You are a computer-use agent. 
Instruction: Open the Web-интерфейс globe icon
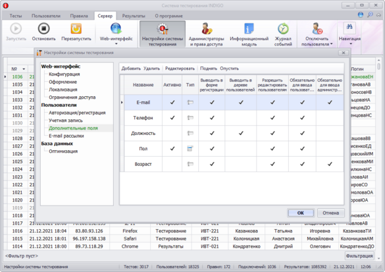click(x=116, y=28)
